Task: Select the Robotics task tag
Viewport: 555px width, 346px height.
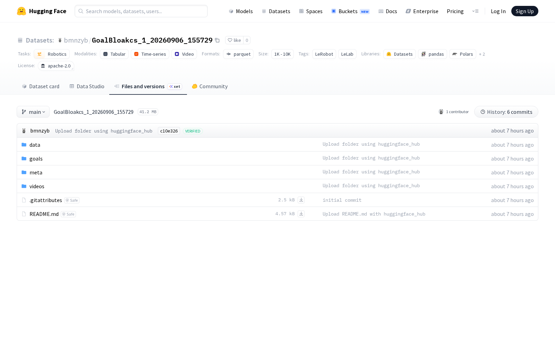Action: coord(52,54)
